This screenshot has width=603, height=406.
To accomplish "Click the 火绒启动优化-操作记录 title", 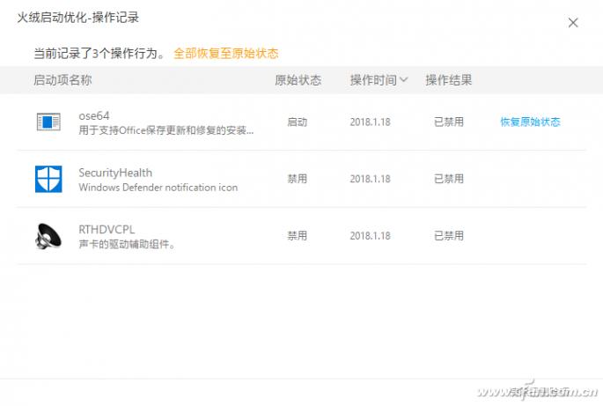I will [78, 18].
